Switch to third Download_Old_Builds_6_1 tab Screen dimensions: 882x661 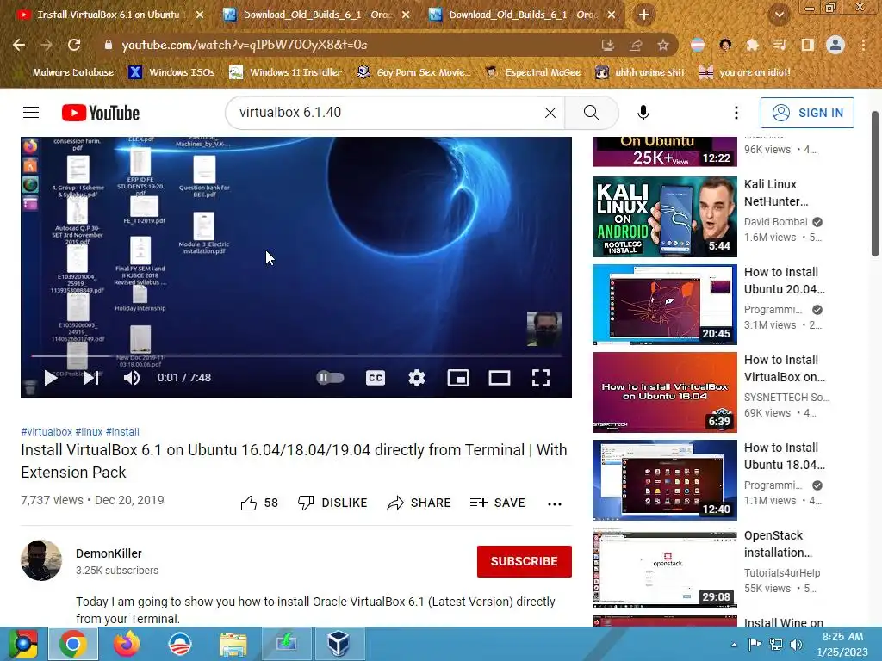click(x=523, y=15)
